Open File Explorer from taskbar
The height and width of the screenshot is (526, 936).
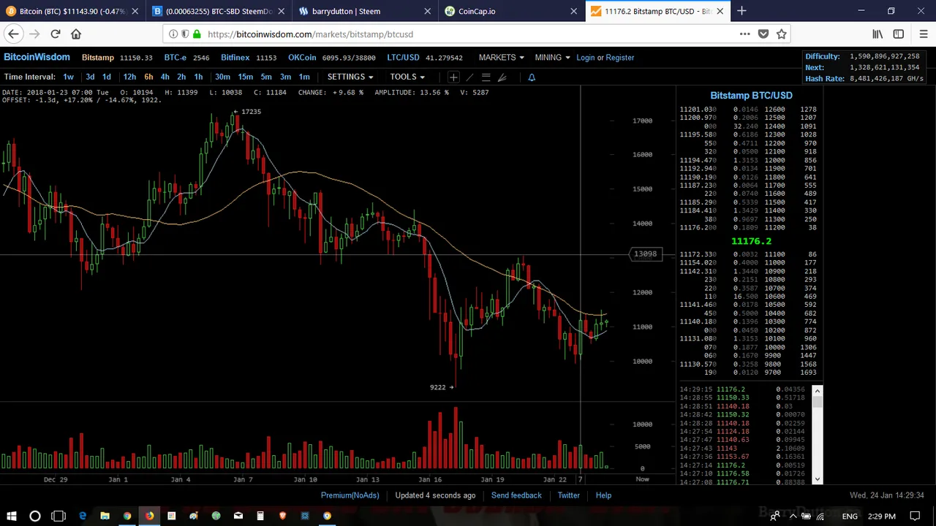tap(105, 516)
